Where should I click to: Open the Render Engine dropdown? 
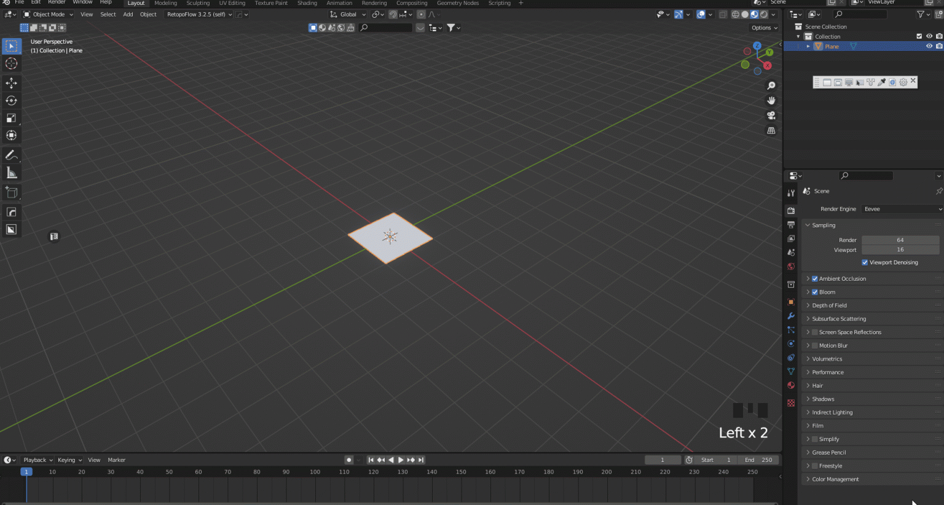(900, 209)
